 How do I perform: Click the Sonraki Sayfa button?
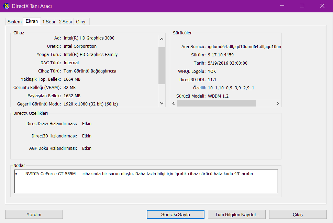coord(175,214)
